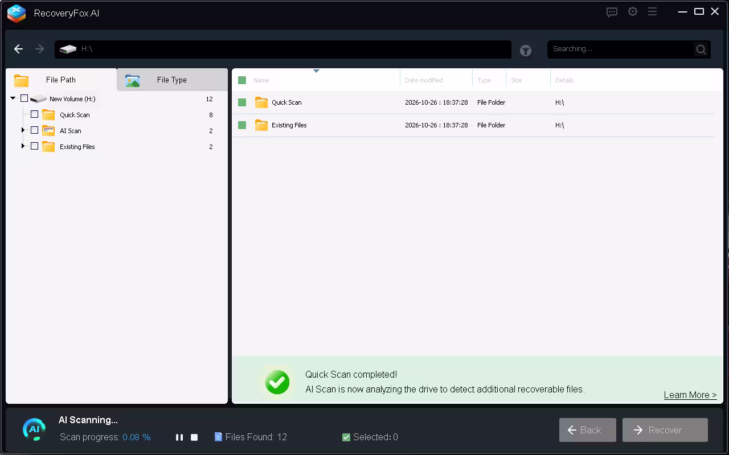Click the drive icon in the path bar

coord(68,49)
